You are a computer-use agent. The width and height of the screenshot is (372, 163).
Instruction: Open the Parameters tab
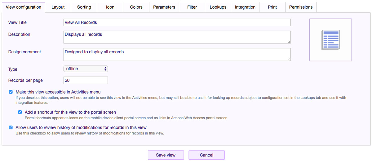point(164,7)
